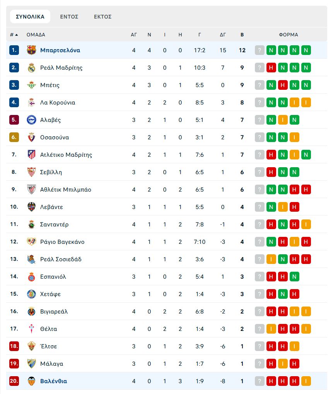Click the Espanyol club crest icon
This screenshot has height=394, width=333.
31,276
